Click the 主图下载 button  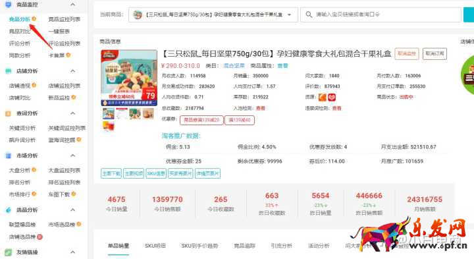[111, 173]
